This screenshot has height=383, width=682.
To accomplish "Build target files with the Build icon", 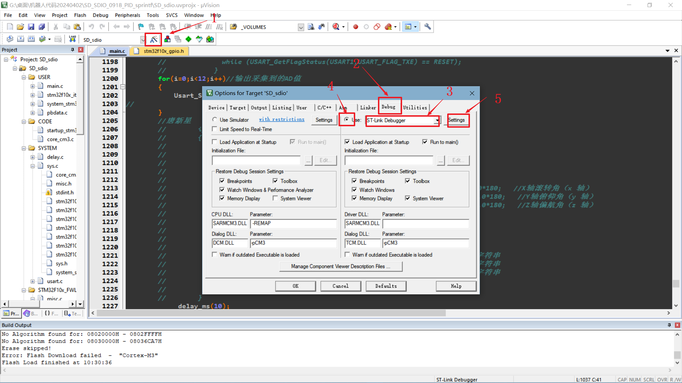I will tap(21, 39).
